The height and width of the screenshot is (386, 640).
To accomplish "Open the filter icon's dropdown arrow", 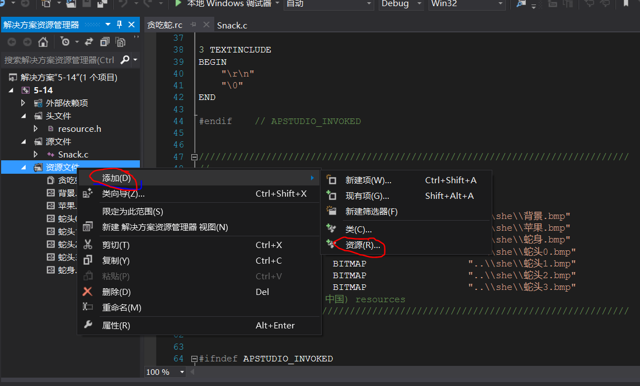I will point(77,42).
